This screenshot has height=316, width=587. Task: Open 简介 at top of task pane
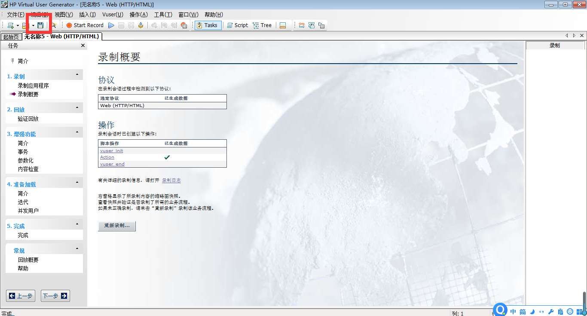click(23, 61)
